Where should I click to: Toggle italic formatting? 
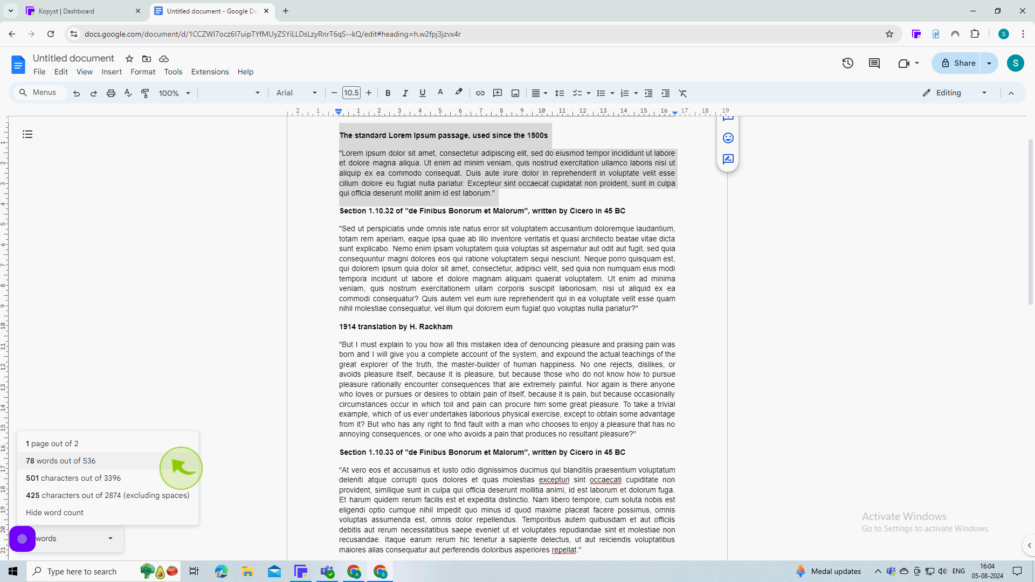click(405, 93)
